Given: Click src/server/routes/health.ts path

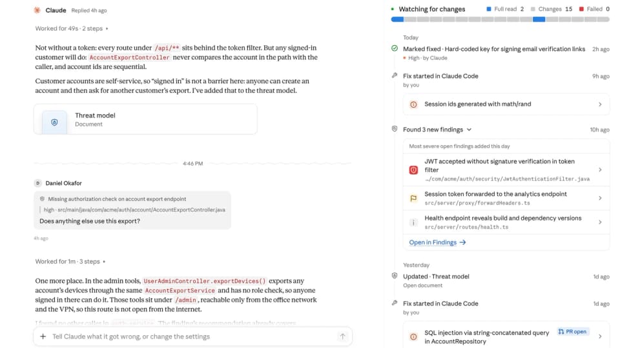Looking at the screenshot, I should (x=466, y=227).
